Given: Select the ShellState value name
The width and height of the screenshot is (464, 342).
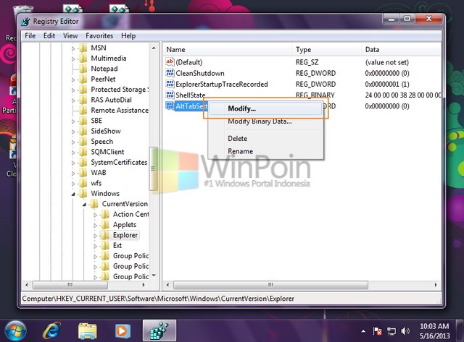Looking at the screenshot, I should [x=190, y=95].
